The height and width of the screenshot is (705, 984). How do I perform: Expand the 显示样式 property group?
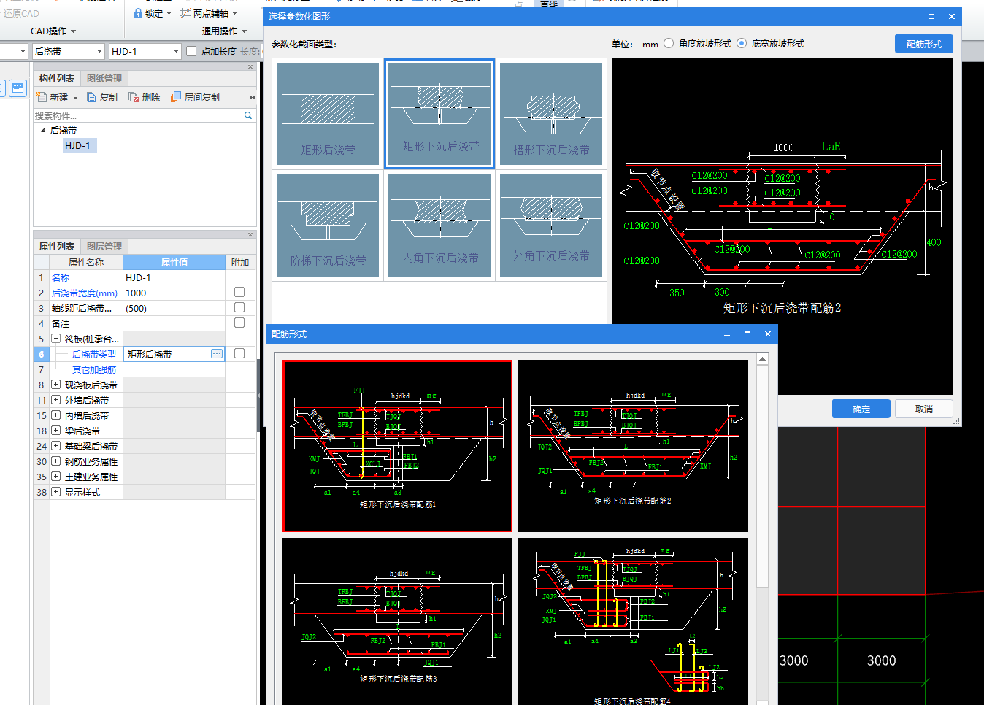[x=55, y=492]
